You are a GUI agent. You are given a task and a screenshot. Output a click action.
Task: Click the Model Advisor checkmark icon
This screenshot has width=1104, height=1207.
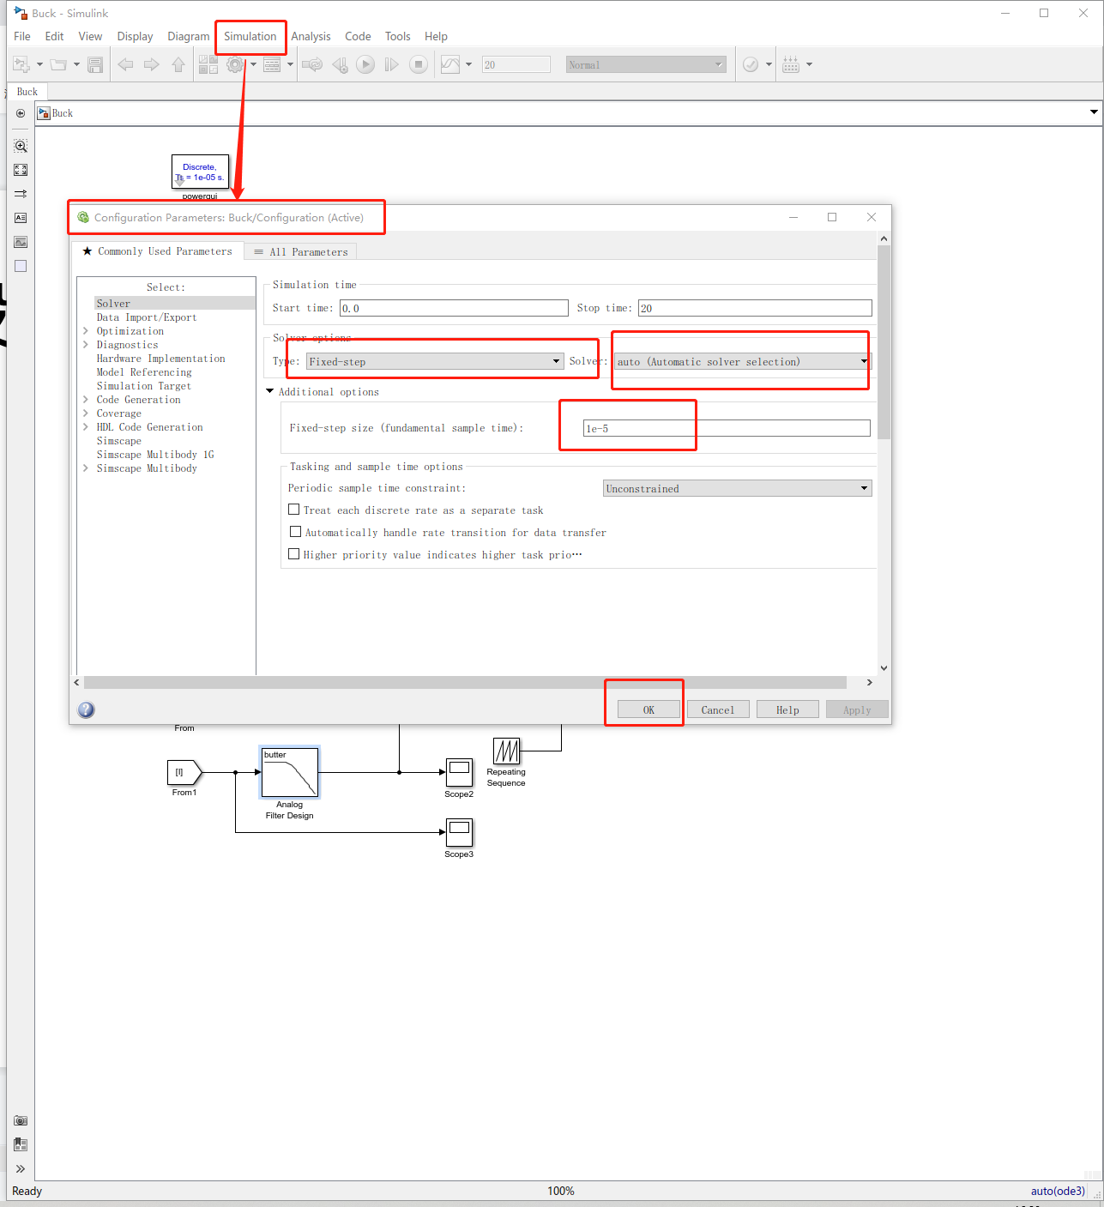tap(751, 64)
